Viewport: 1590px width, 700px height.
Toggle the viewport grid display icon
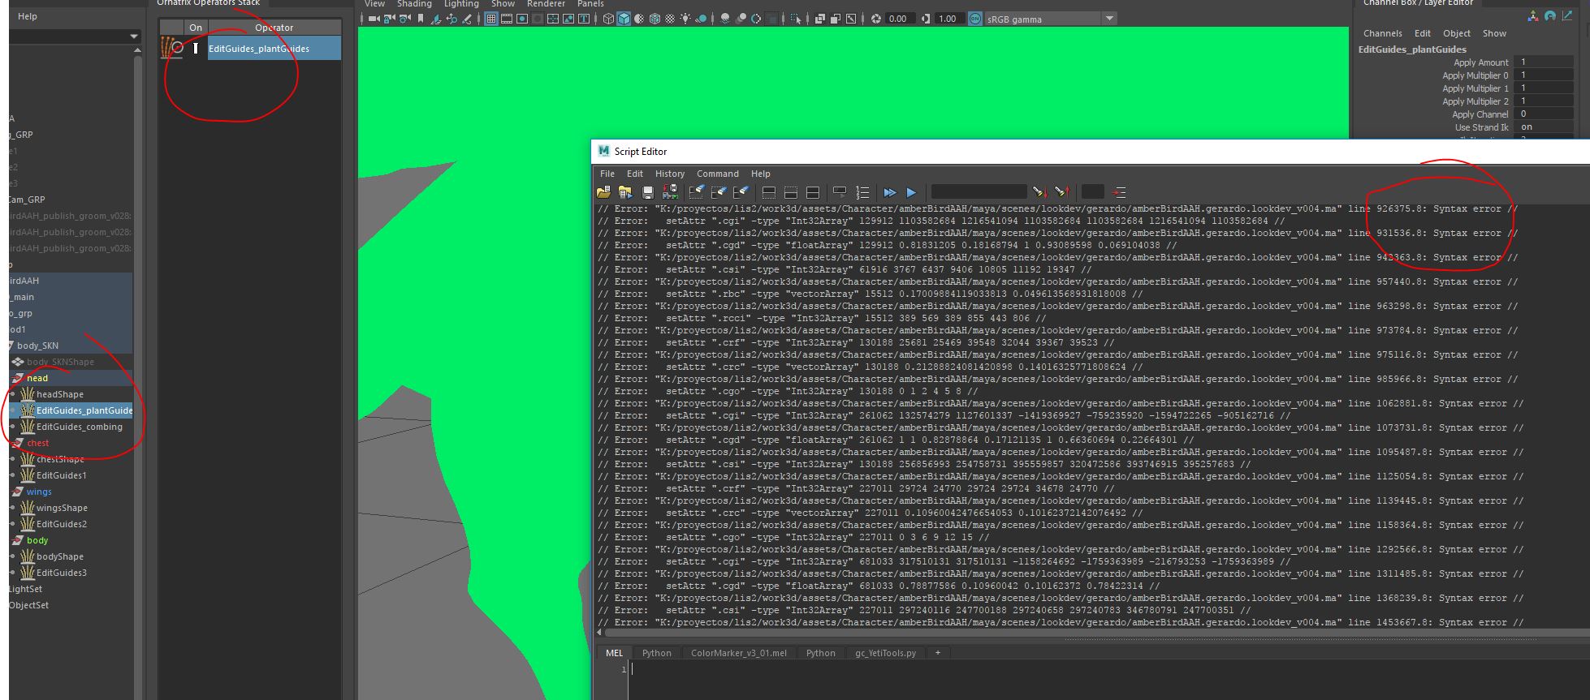coord(491,19)
